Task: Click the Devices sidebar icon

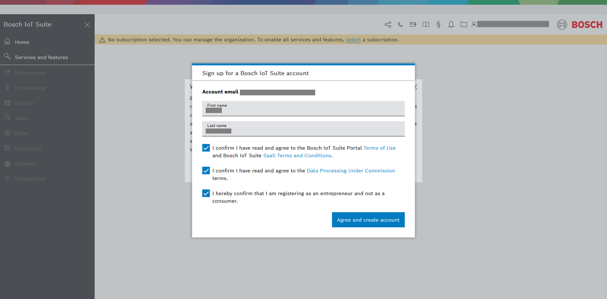Action: pyautogui.click(x=7, y=103)
